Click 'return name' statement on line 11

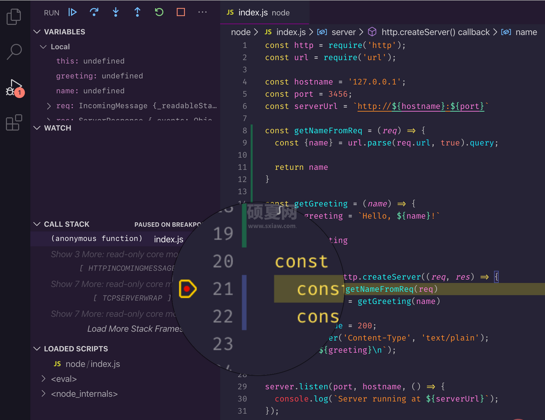pyautogui.click(x=301, y=167)
